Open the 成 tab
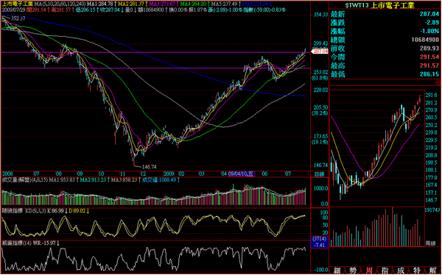Screen dimensions: 442x275 401,271
